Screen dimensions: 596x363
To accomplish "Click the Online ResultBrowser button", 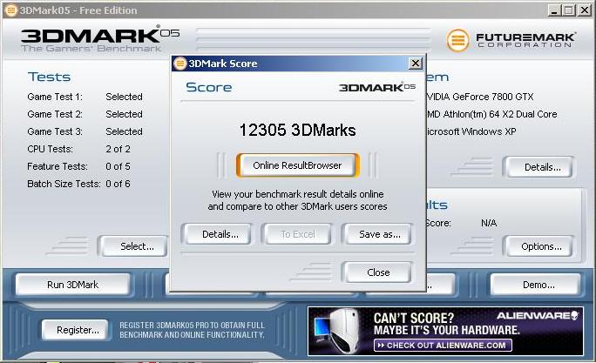I will point(297,165).
